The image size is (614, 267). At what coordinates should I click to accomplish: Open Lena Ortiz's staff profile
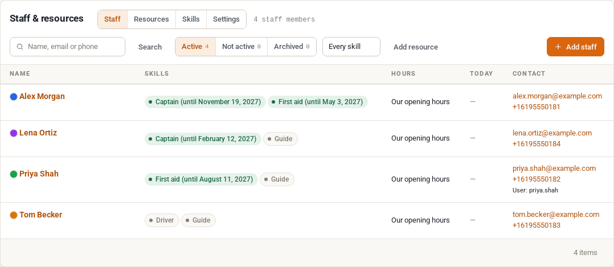tap(38, 133)
